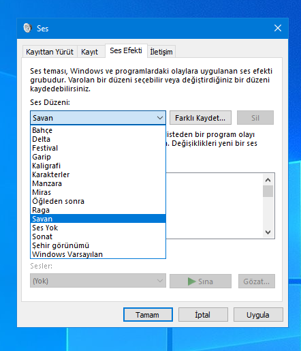This screenshot has height=351, width=301.
Task: Go to the İletişim tab
Action: 161,52
